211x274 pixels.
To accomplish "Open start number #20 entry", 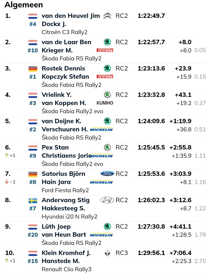I will [x=33, y=235].
